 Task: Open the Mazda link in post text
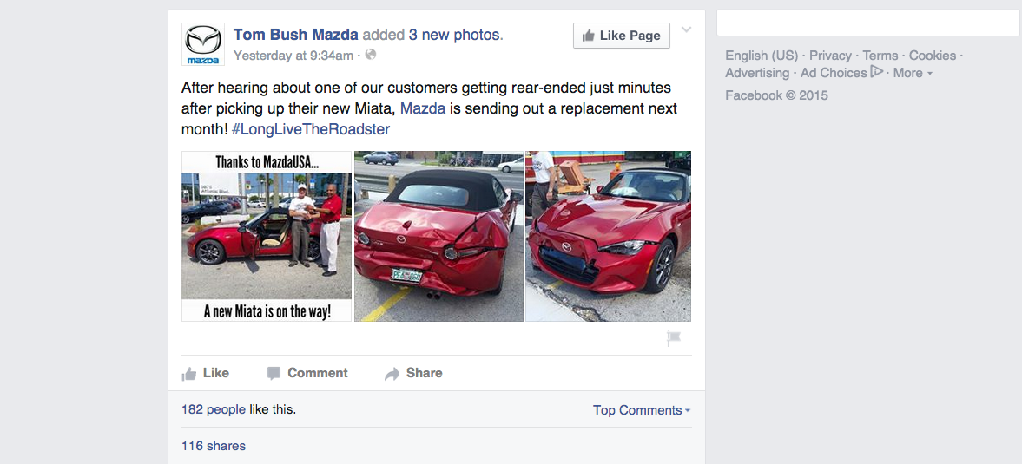click(423, 108)
